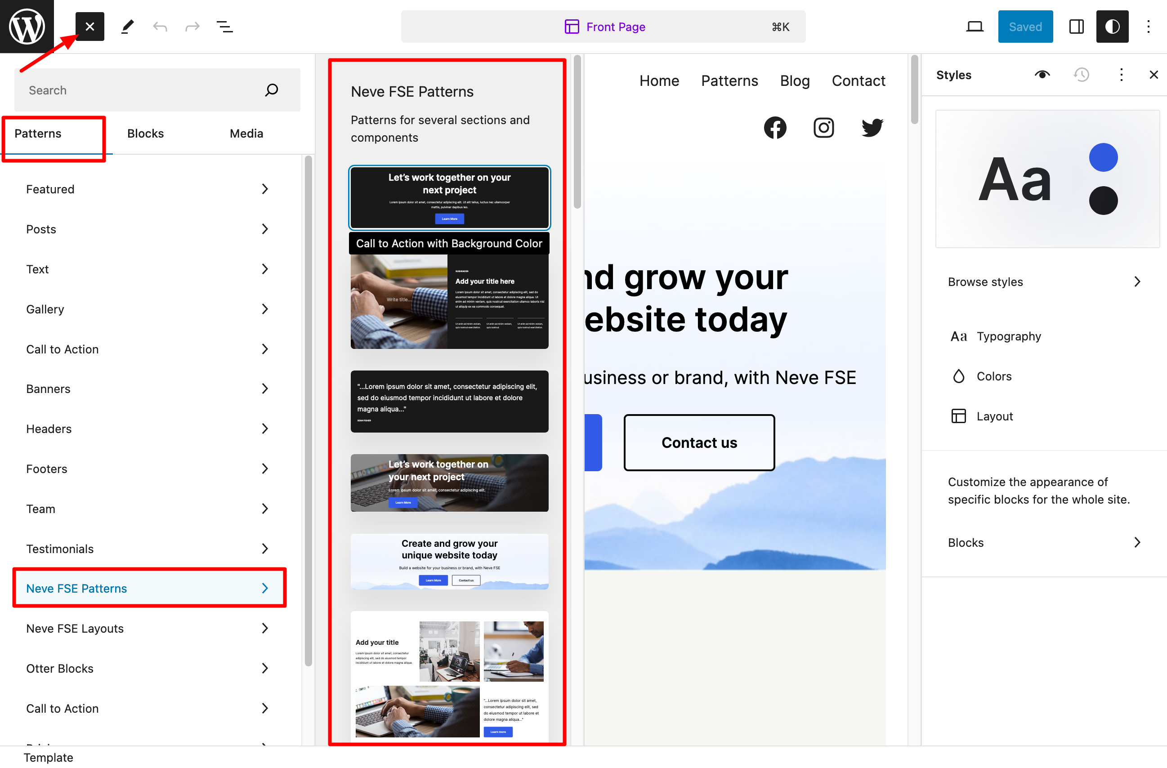Click the Home navigation link
1167x768 pixels.
coord(659,80)
